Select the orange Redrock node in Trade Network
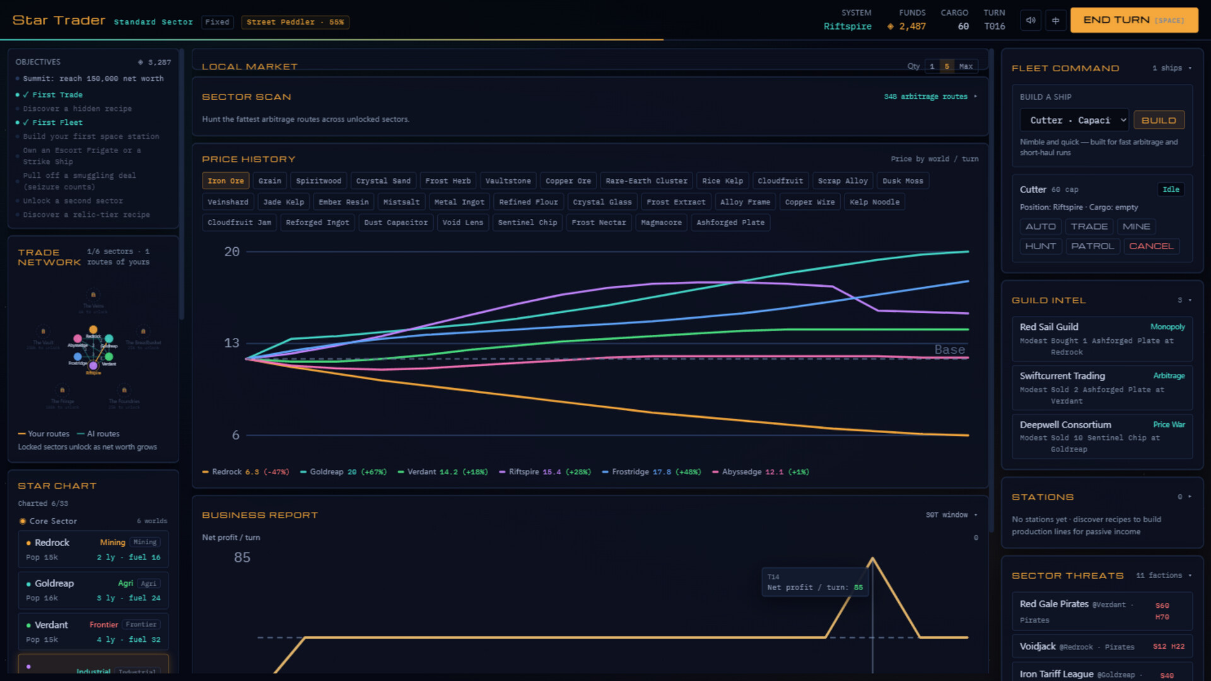The image size is (1211, 681). (93, 329)
